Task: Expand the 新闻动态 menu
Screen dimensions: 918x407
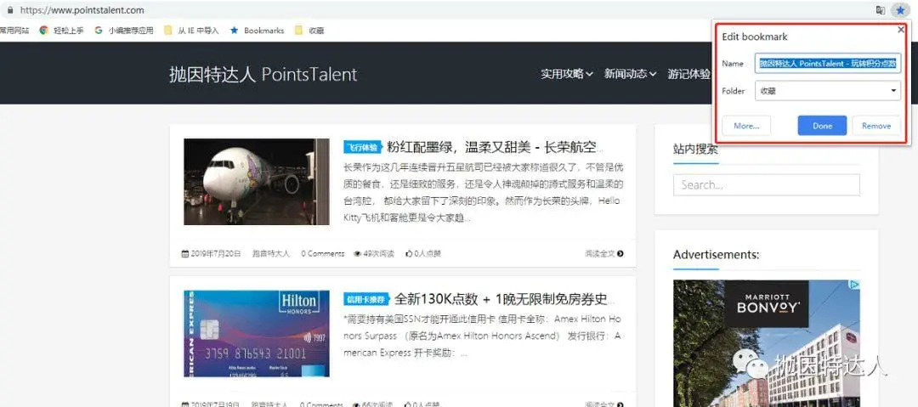Action: pyautogui.click(x=631, y=74)
